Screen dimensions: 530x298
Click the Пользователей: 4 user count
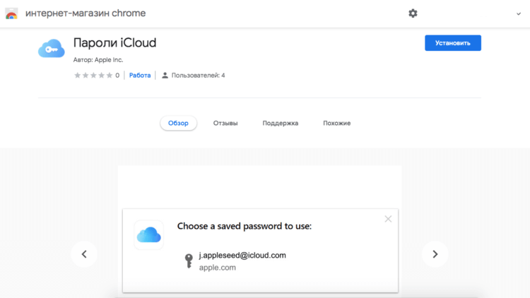tap(198, 76)
